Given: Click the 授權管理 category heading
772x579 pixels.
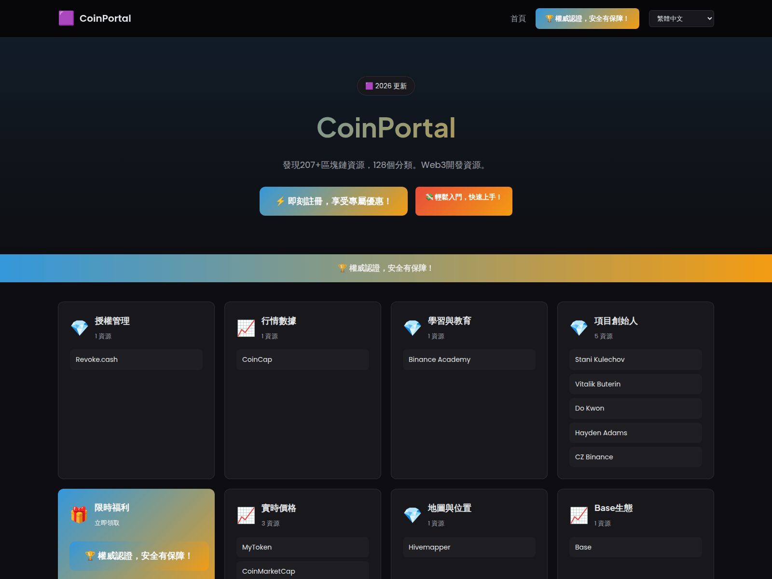Looking at the screenshot, I should 112,321.
